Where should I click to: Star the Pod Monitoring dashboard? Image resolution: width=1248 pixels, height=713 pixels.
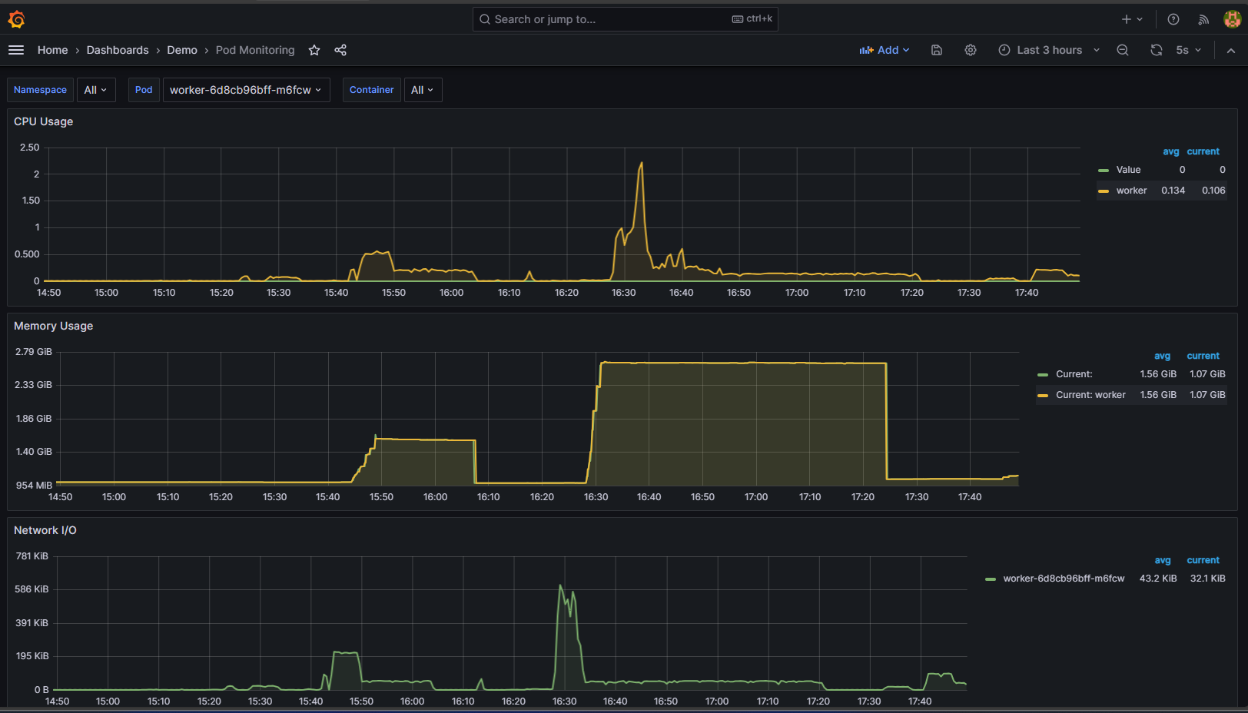(x=314, y=50)
